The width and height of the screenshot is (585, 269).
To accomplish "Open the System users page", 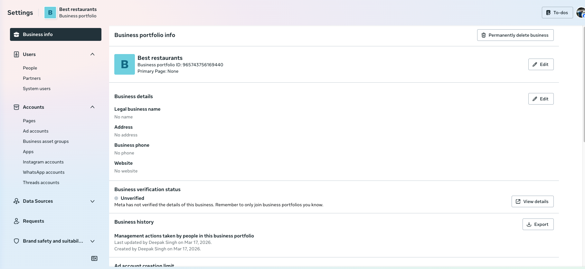I will 37,88.
